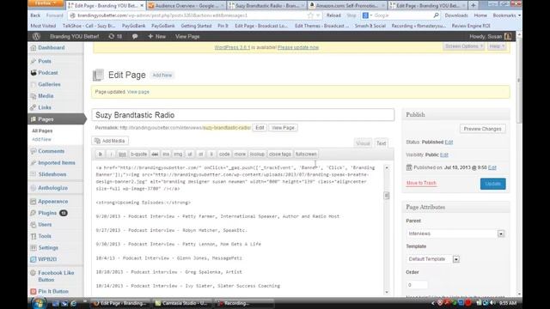Click the Windows Start button

pyautogui.click(x=39, y=303)
